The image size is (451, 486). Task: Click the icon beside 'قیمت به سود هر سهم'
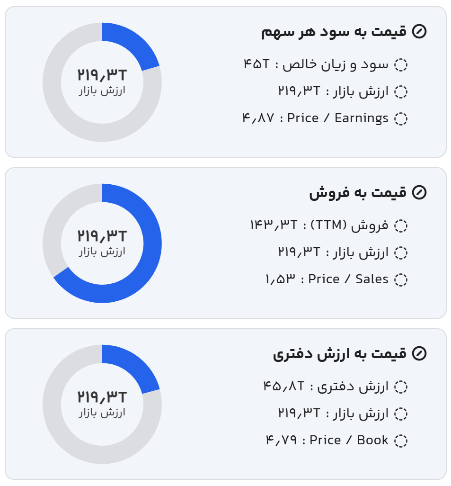pyautogui.click(x=419, y=32)
